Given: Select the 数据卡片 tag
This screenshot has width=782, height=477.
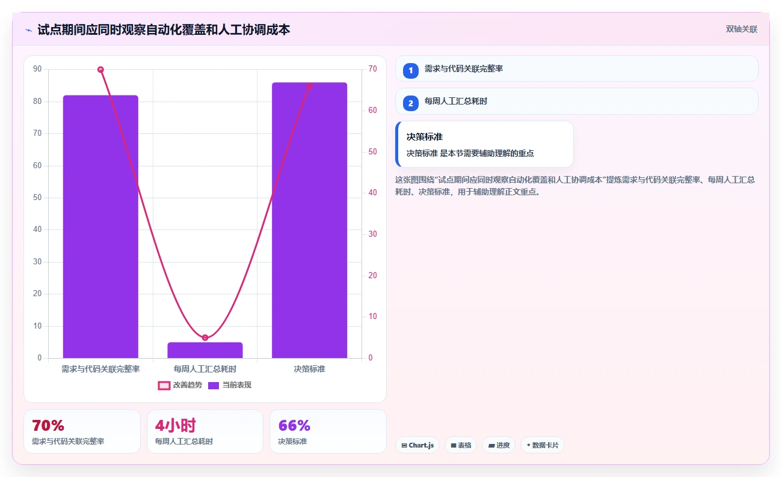Looking at the screenshot, I should click(x=543, y=445).
